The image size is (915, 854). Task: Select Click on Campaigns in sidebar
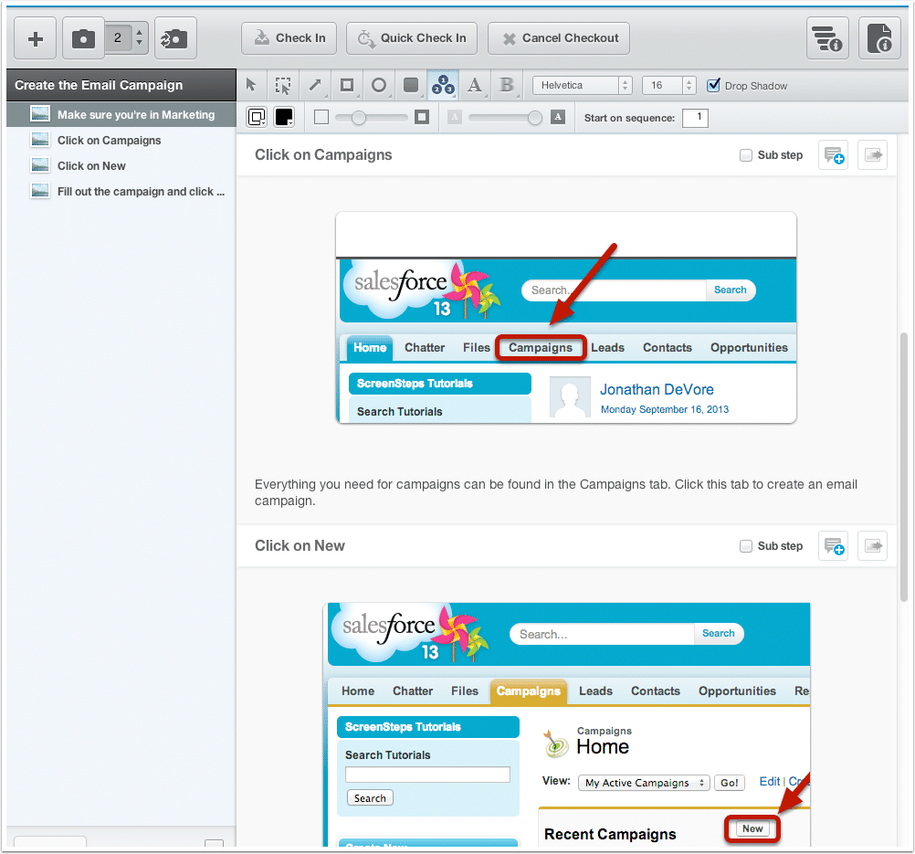click(x=121, y=140)
